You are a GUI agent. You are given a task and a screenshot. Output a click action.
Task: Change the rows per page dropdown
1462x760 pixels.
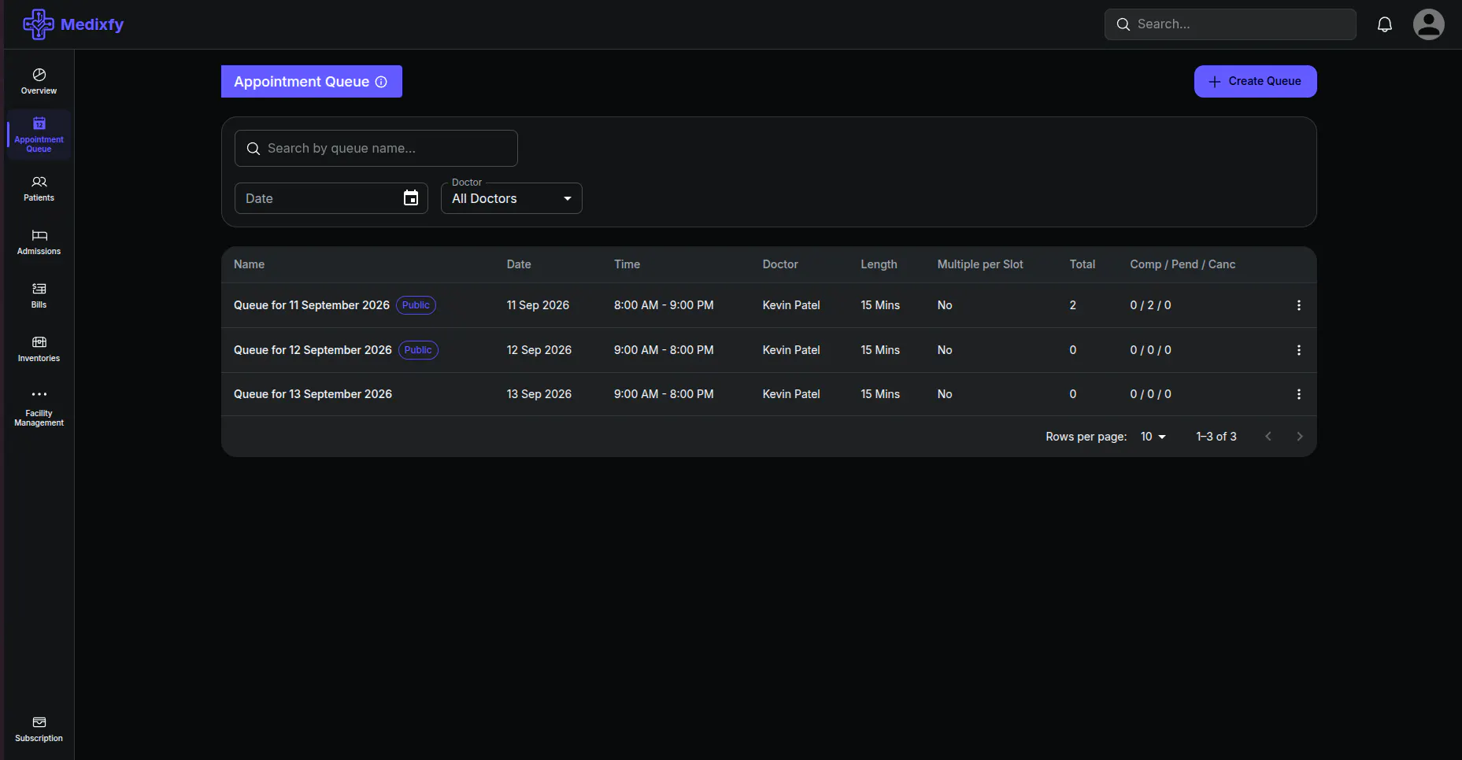coord(1153,437)
